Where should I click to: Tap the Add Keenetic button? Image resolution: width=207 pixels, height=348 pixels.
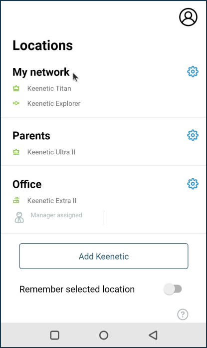point(104,256)
